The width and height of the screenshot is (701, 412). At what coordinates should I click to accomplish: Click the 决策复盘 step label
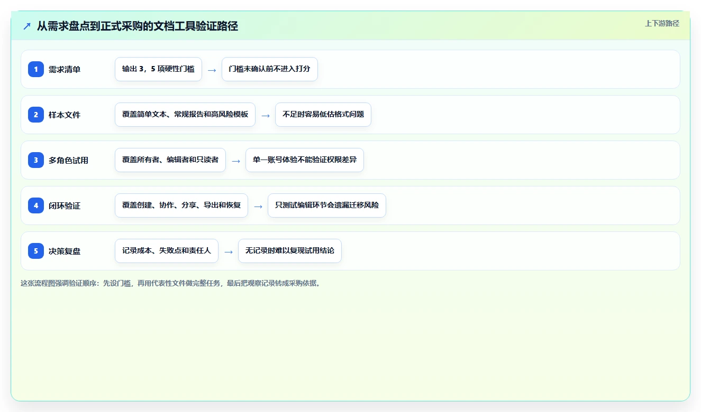click(65, 251)
